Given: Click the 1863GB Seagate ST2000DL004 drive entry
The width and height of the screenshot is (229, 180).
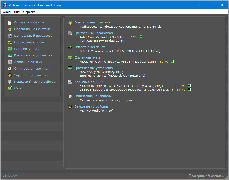Looking at the screenshot, I should (126, 90).
